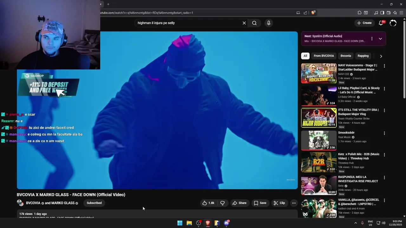Show hidden system tray icons
The image size is (406, 228).
pyautogui.click(x=356, y=223)
